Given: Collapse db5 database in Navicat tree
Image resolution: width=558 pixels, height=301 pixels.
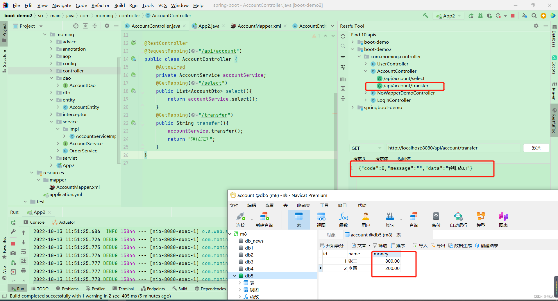Looking at the screenshot, I should click(x=235, y=276).
